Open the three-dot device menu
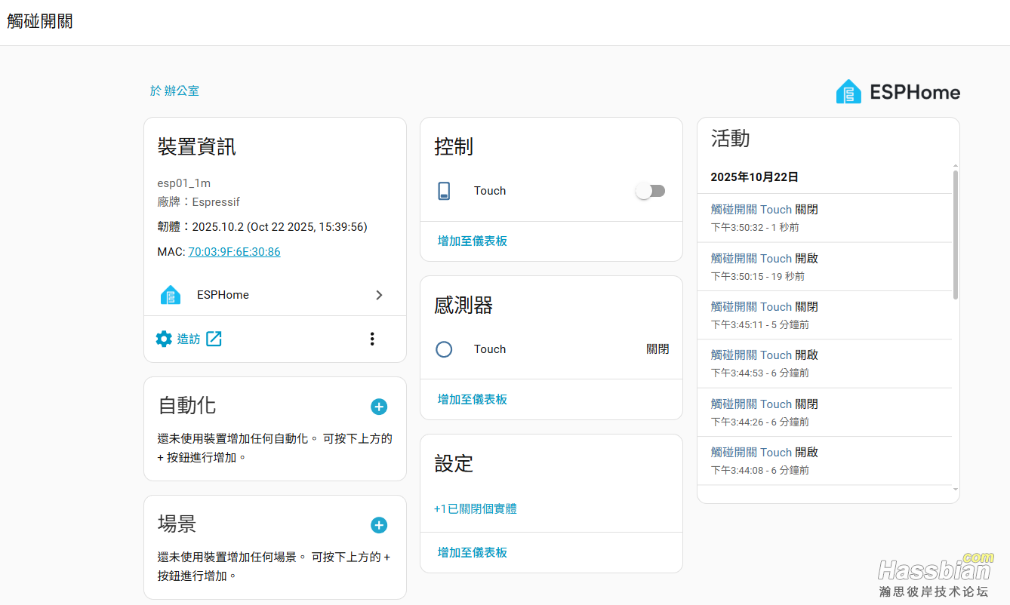 [x=372, y=339]
